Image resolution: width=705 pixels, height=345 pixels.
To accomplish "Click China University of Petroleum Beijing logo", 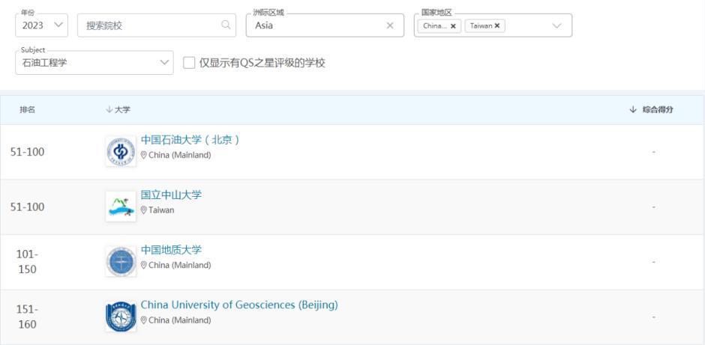I will [x=121, y=151].
